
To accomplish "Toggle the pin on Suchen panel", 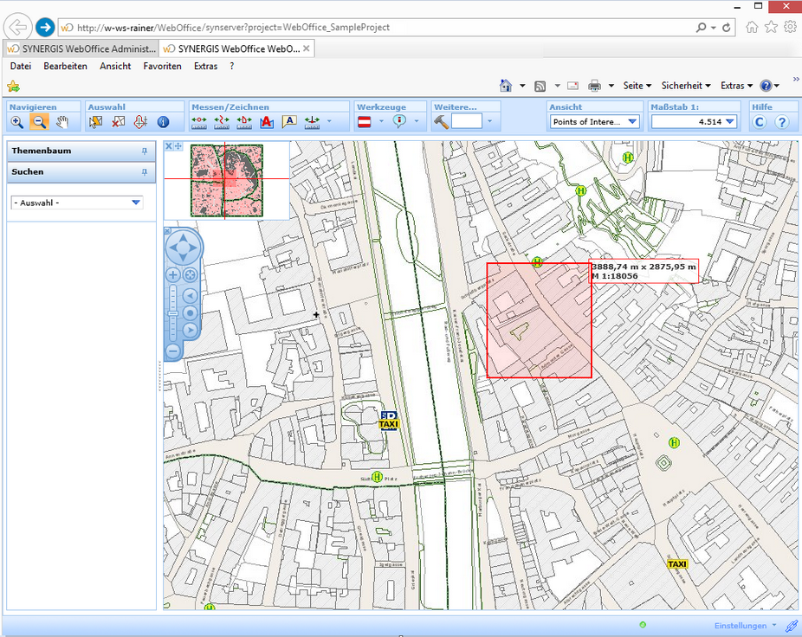I will [145, 172].
